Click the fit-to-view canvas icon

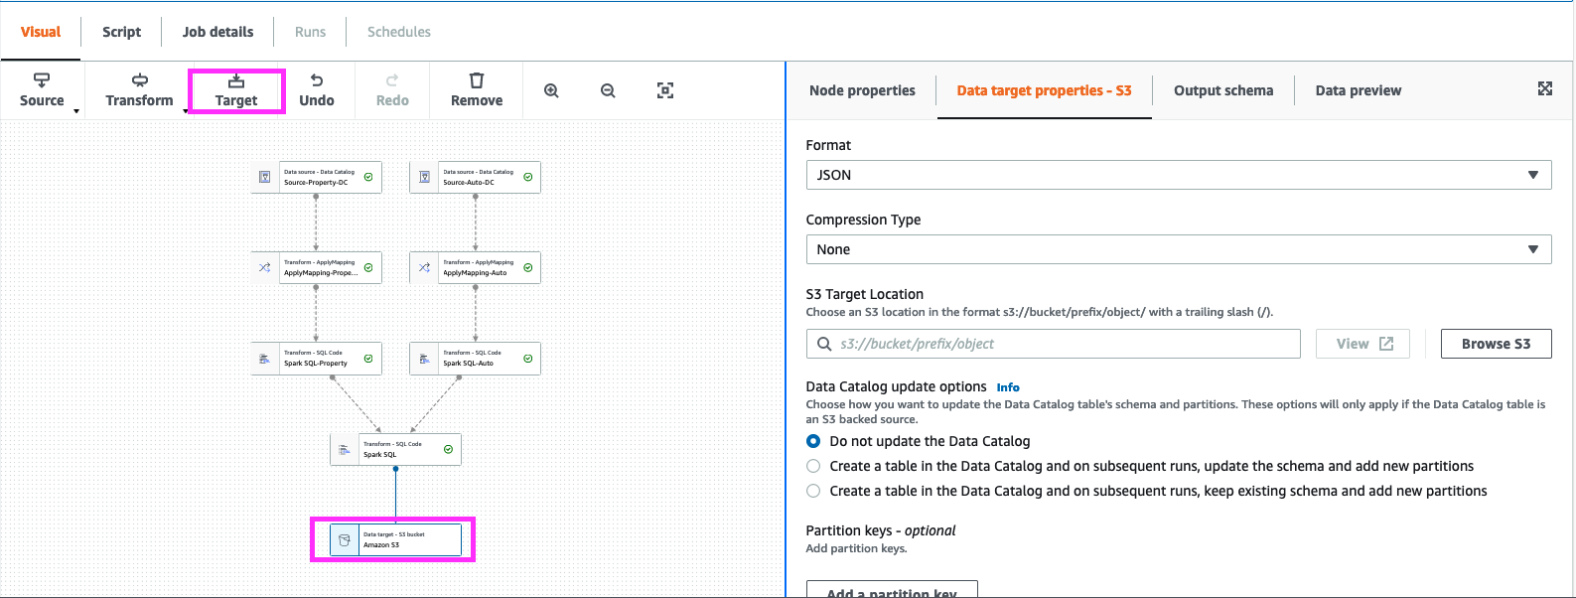pyautogui.click(x=665, y=90)
